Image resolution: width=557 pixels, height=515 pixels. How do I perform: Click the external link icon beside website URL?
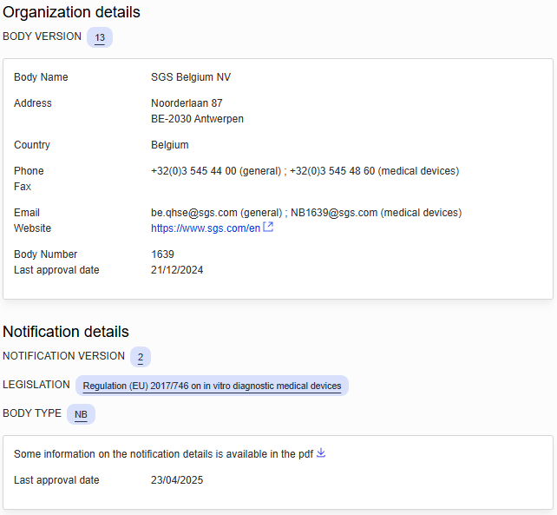tap(268, 228)
